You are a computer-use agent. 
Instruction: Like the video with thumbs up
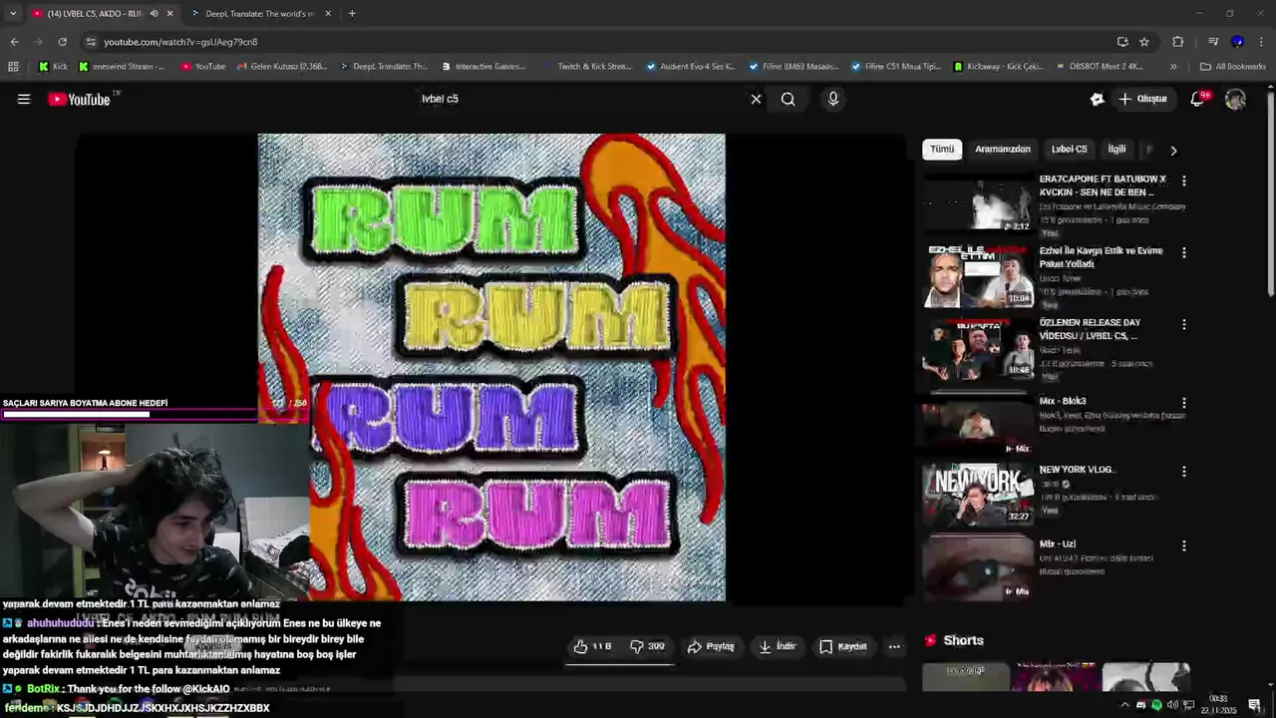click(593, 646)
